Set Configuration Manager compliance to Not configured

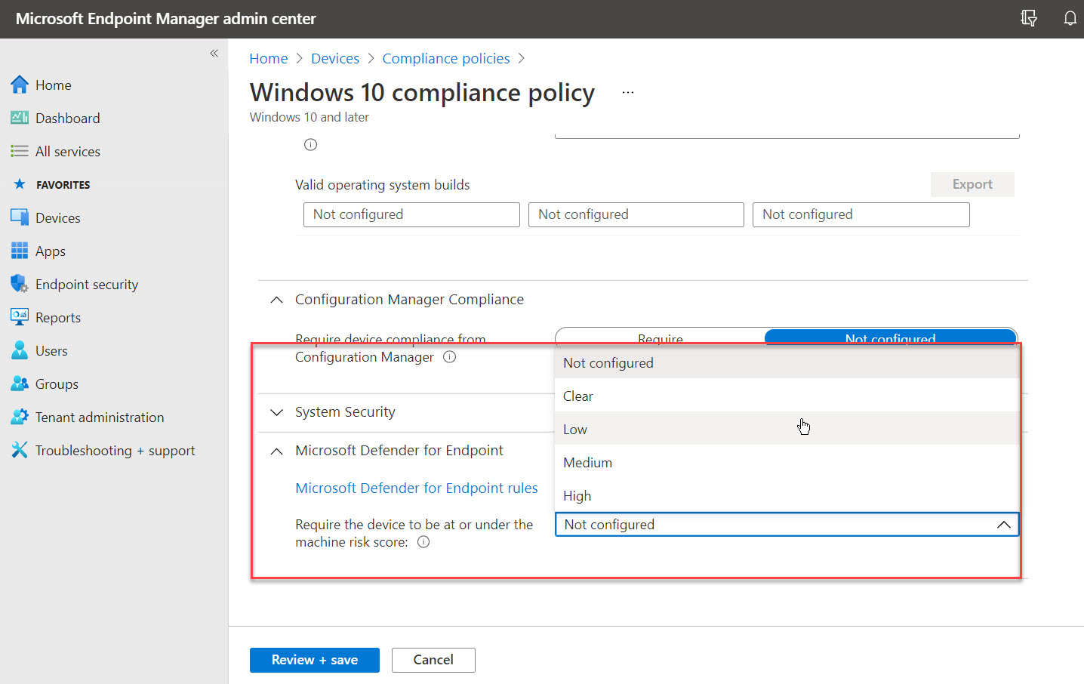pyautogui.click(x=891, y=337)
